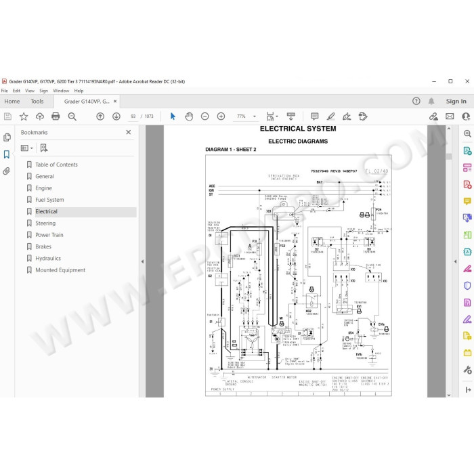The height and width of the screenshot is (474, 474).
Task: Open the Sign menu
Action: coord(43,91)
